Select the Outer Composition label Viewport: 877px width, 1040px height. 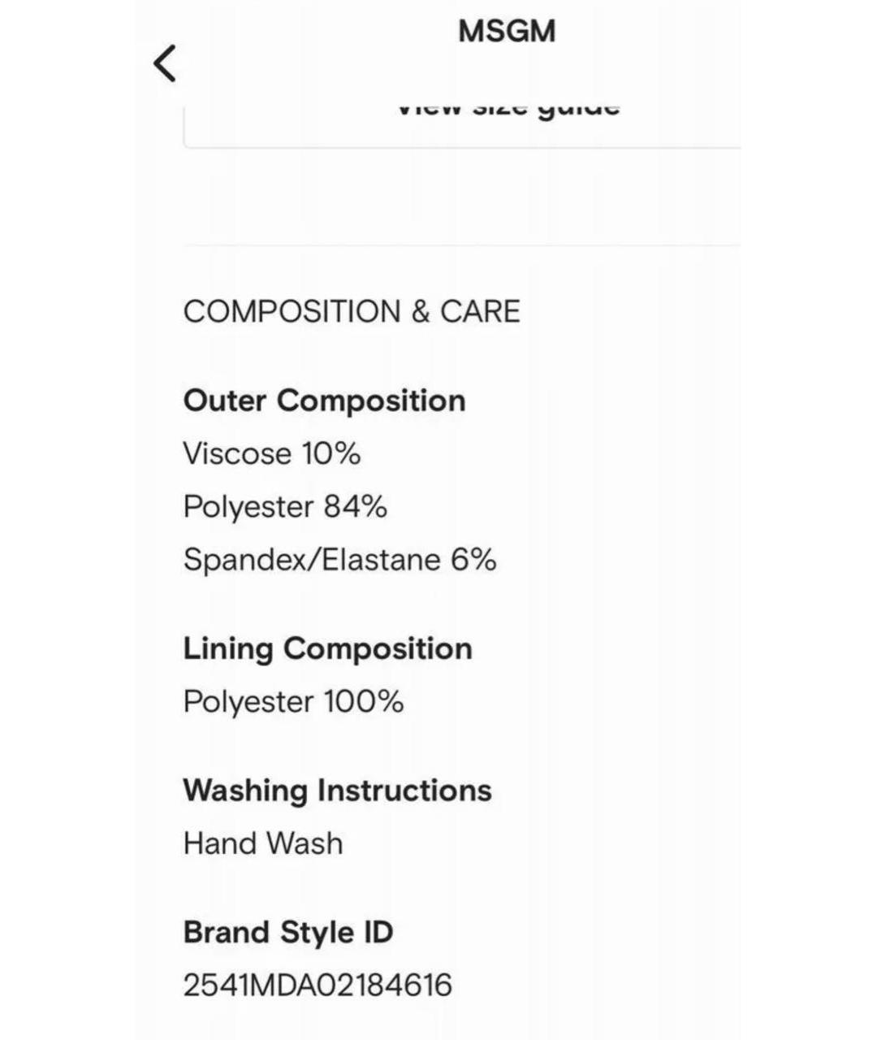(324, 401)
